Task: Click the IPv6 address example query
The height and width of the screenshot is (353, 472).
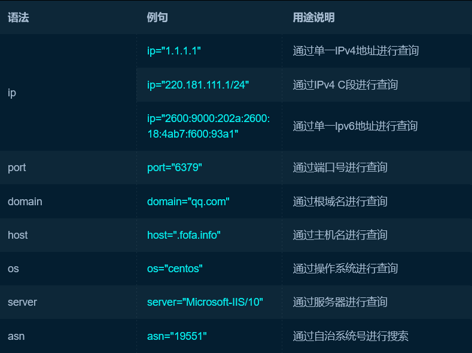Action: tap(208, 126)
